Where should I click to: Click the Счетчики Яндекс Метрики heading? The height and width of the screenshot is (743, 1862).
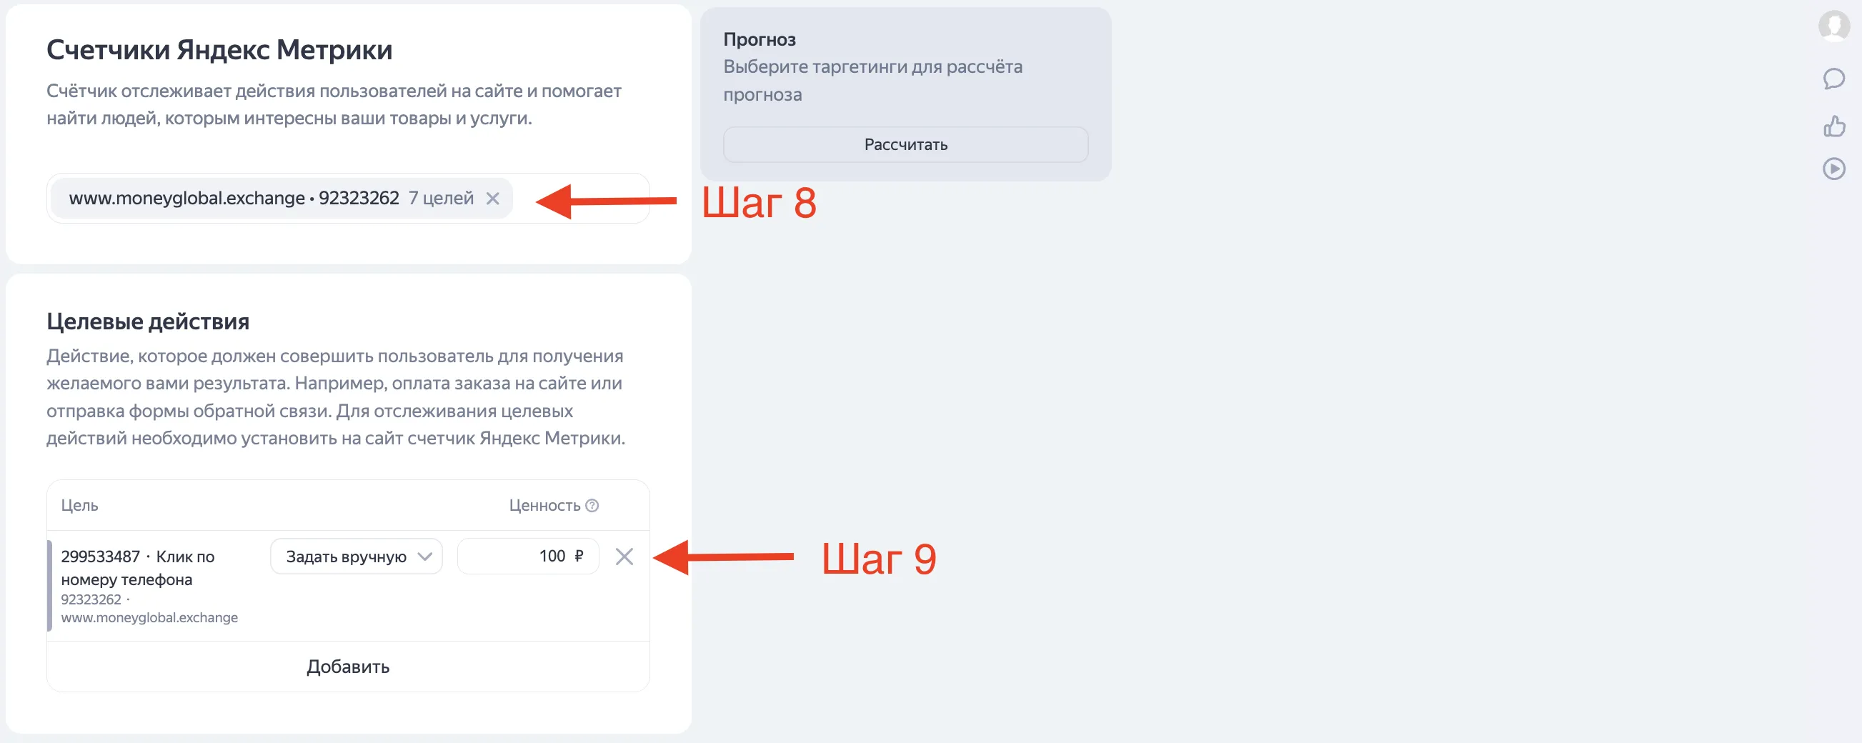(219, 50)
